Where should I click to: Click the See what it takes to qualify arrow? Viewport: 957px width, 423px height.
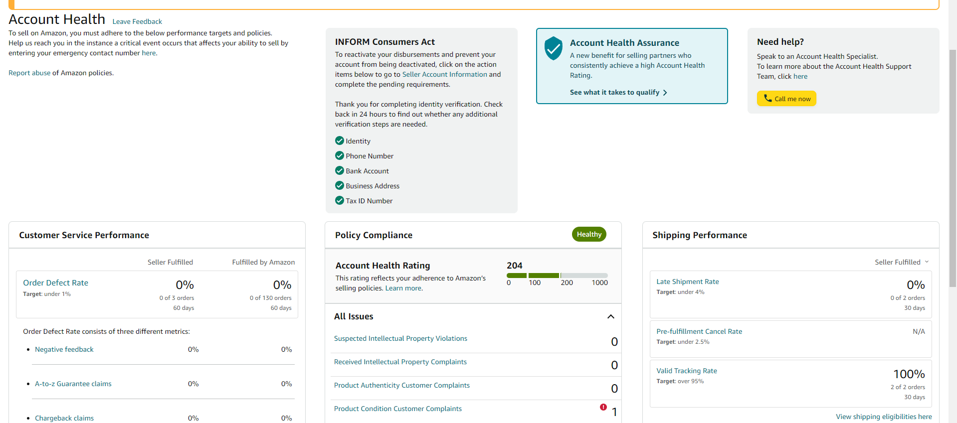[x=665, y=93]
